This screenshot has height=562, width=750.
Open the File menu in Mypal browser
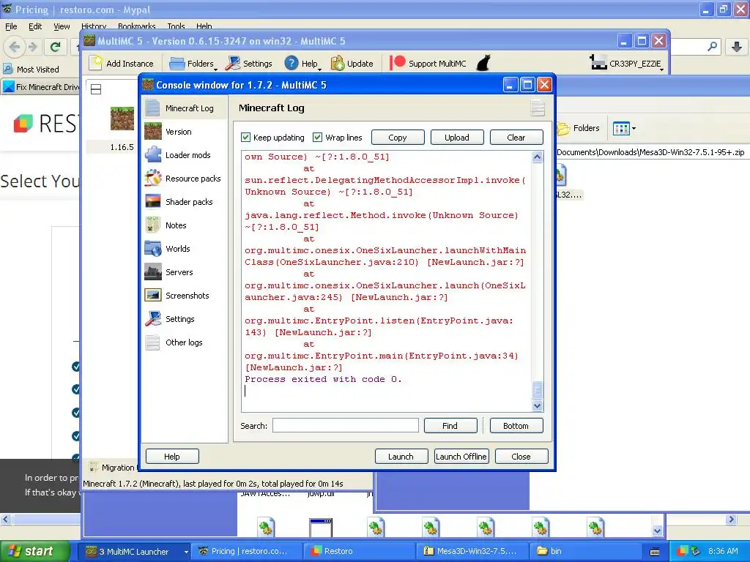(x=11, y=26)
